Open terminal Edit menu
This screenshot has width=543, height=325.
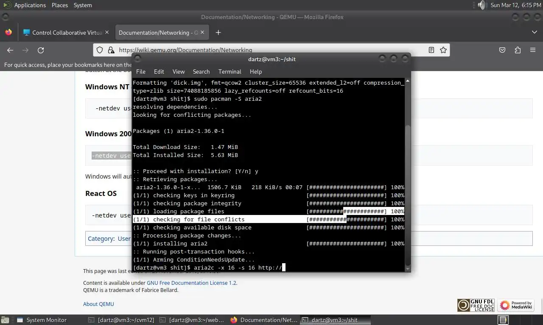[159, 72]
